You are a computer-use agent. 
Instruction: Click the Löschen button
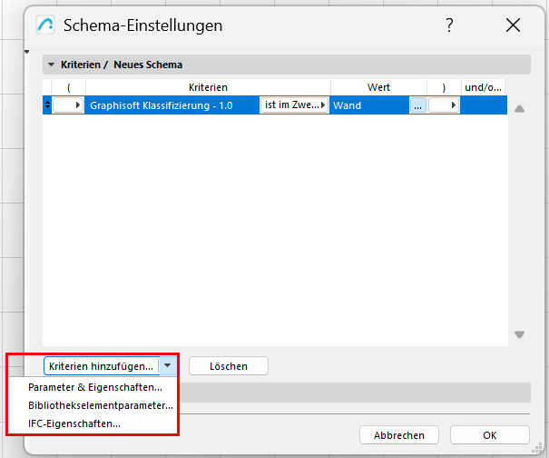[229, 366]
